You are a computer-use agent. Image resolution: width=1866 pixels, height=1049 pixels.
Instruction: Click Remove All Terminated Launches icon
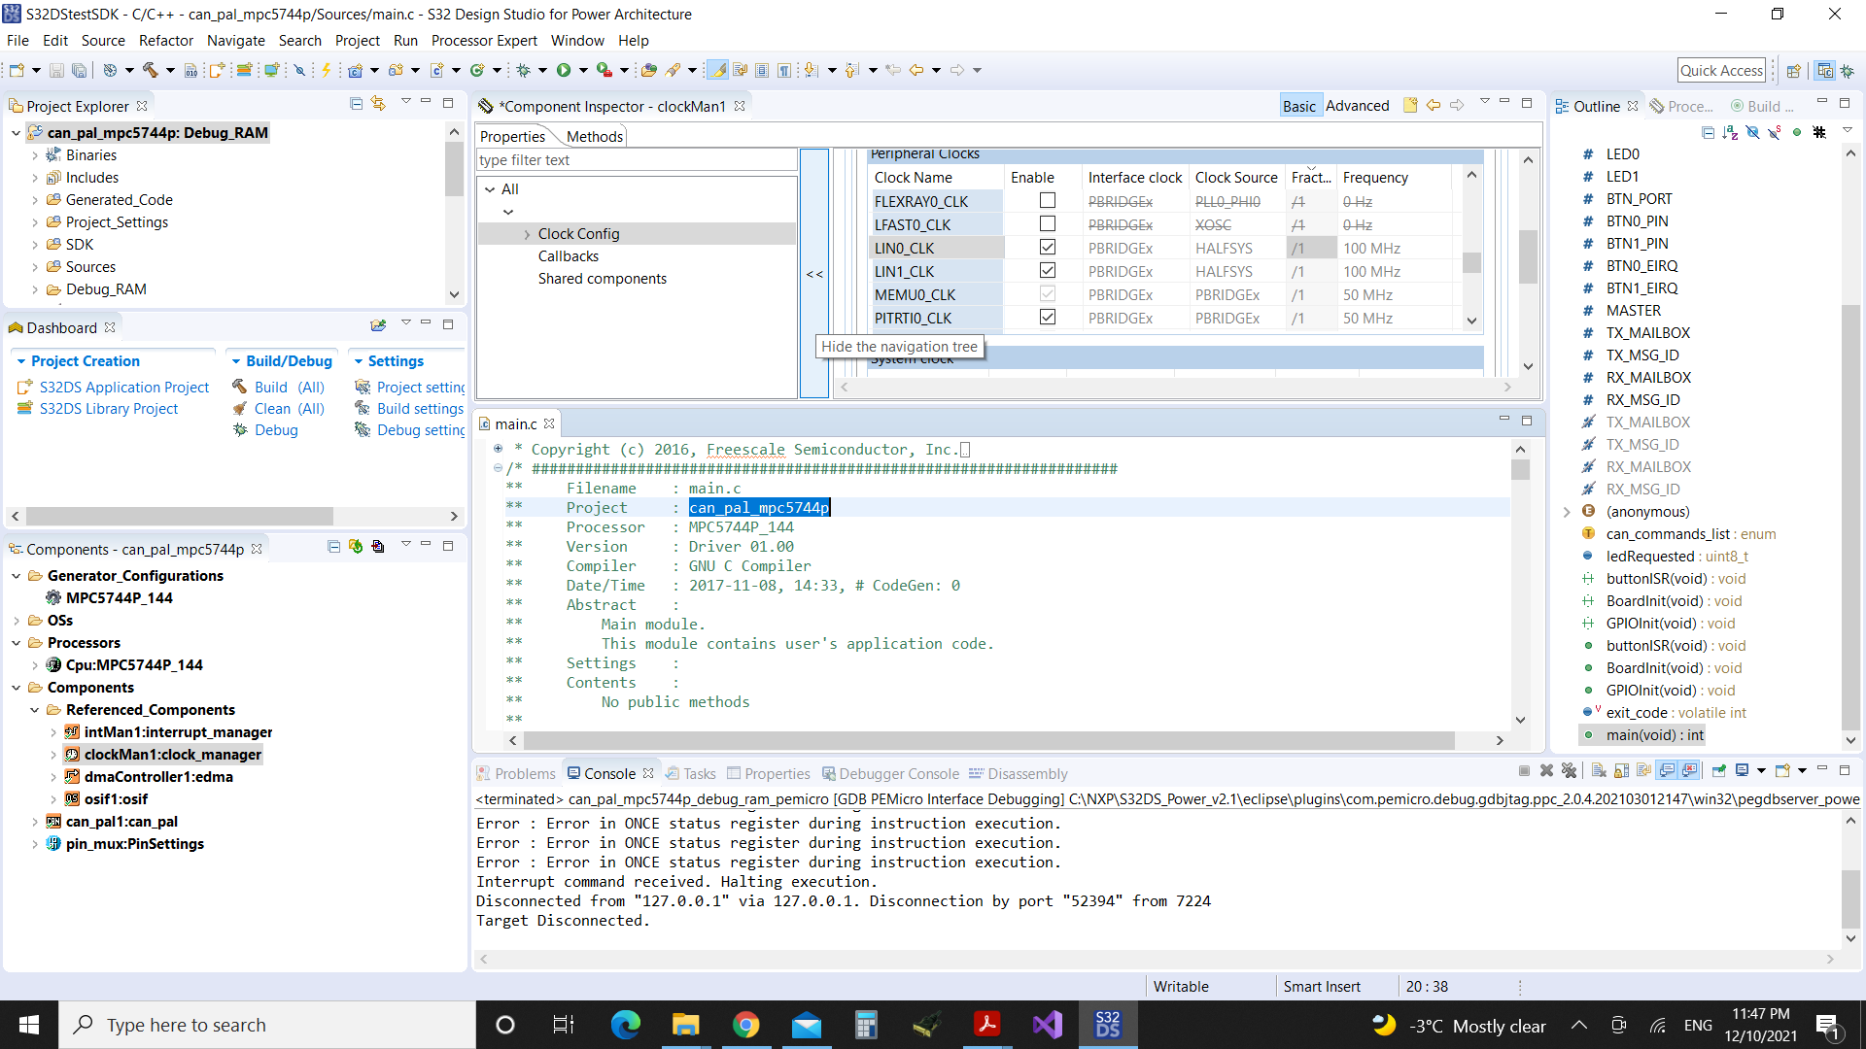(1569, 771)
